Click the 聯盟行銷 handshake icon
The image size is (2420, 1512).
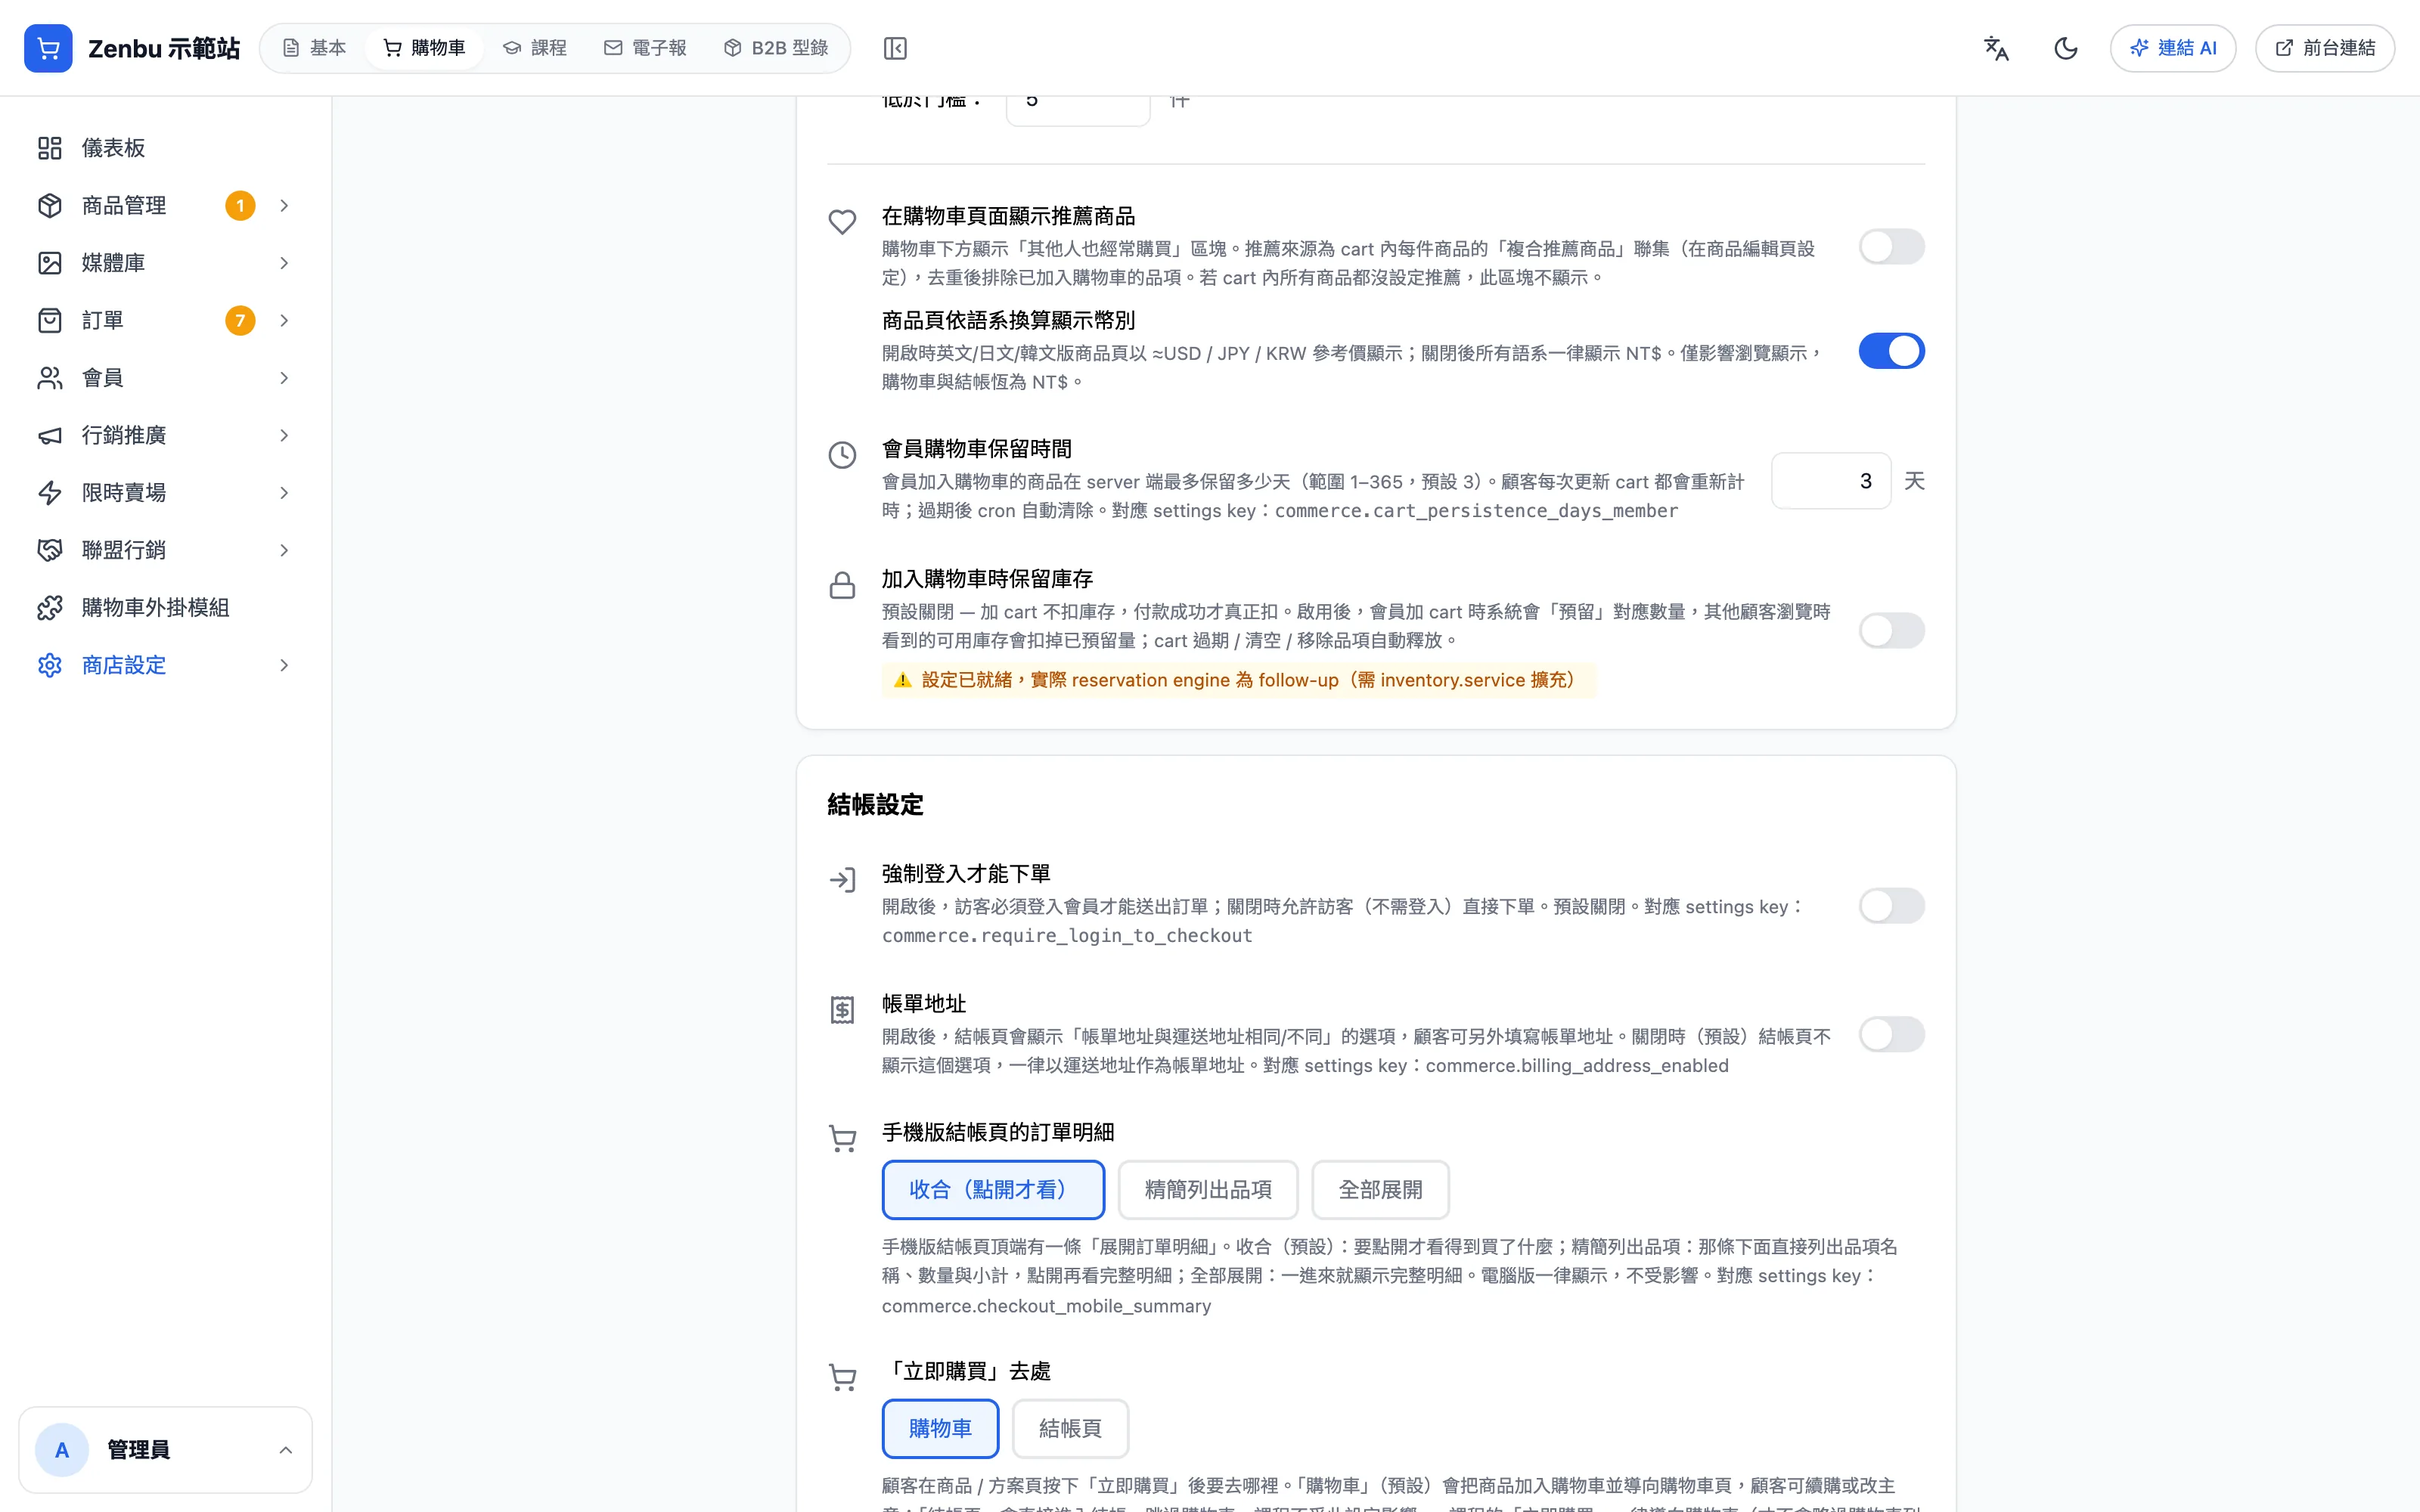pos(50,550)
